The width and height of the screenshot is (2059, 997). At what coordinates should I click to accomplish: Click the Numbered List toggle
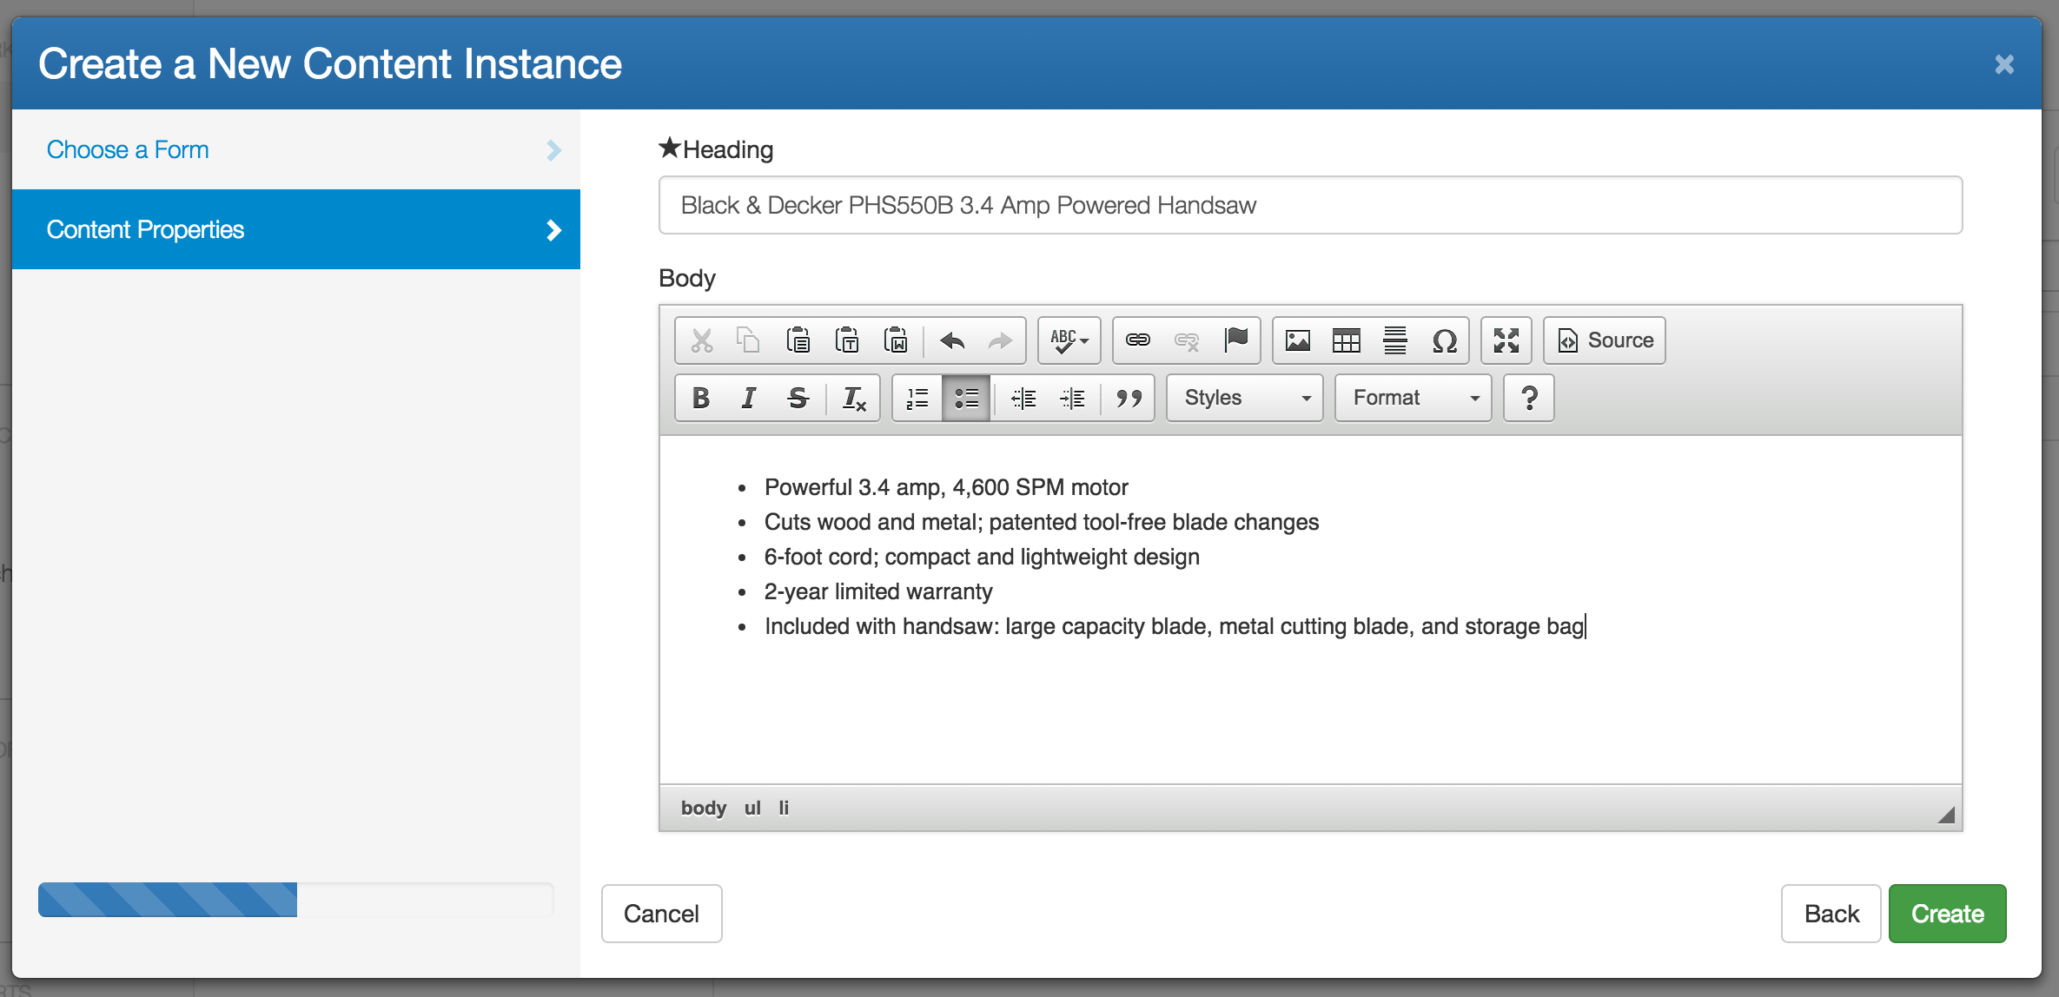point(919,398)
